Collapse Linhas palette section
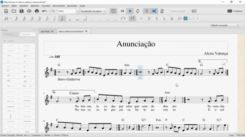The height and width of the screenshot is (137, 245). pos(5,41)
